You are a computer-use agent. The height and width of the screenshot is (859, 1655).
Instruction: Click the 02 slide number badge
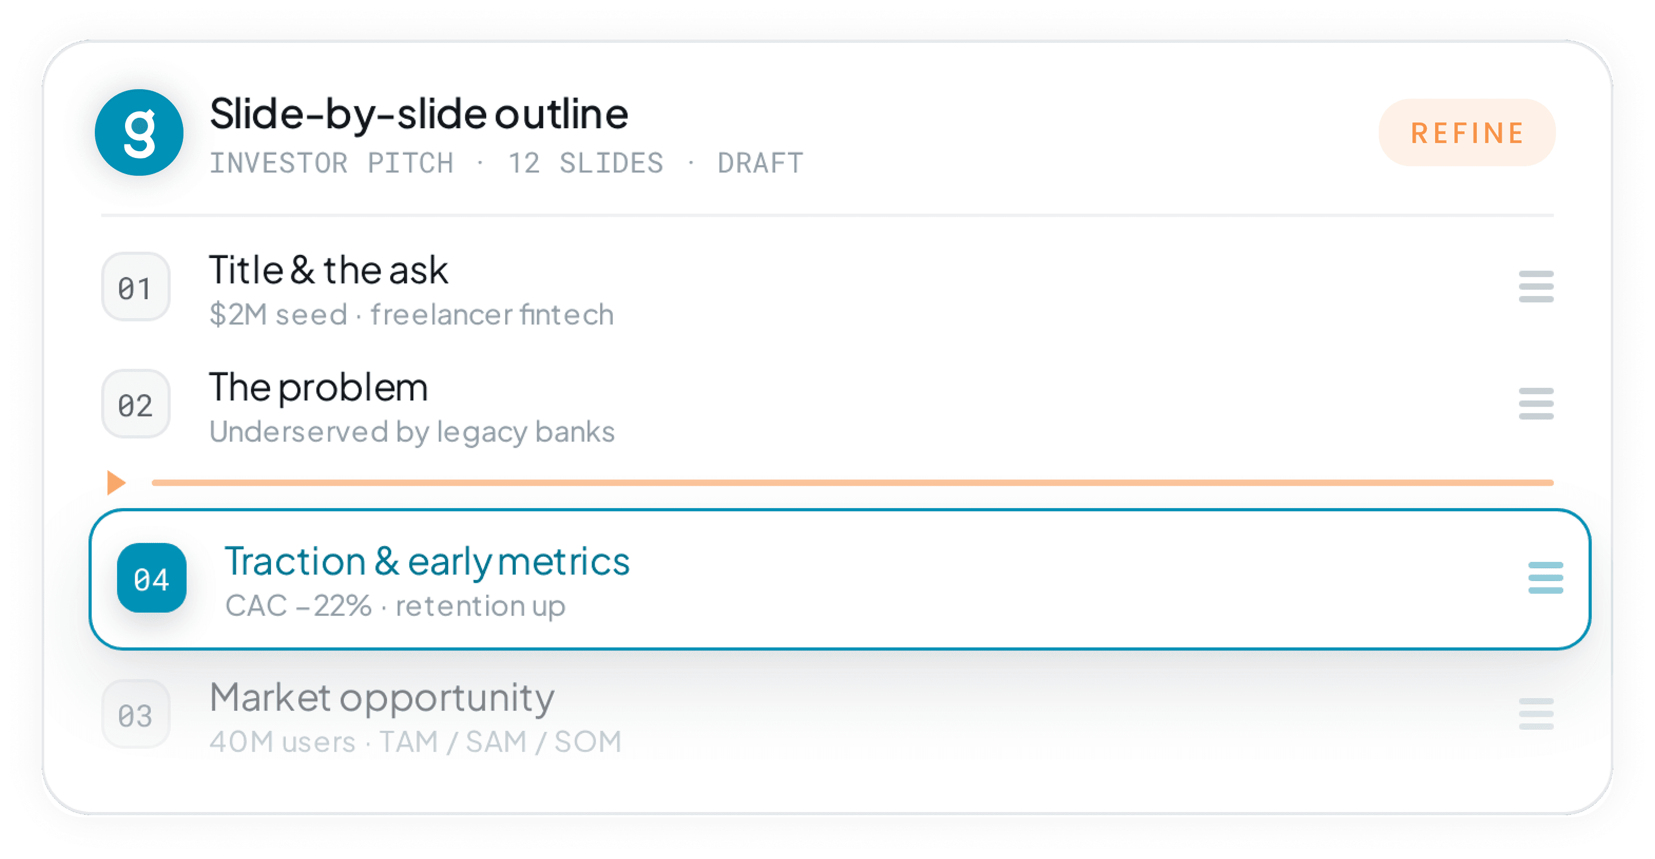pos(135,404)
